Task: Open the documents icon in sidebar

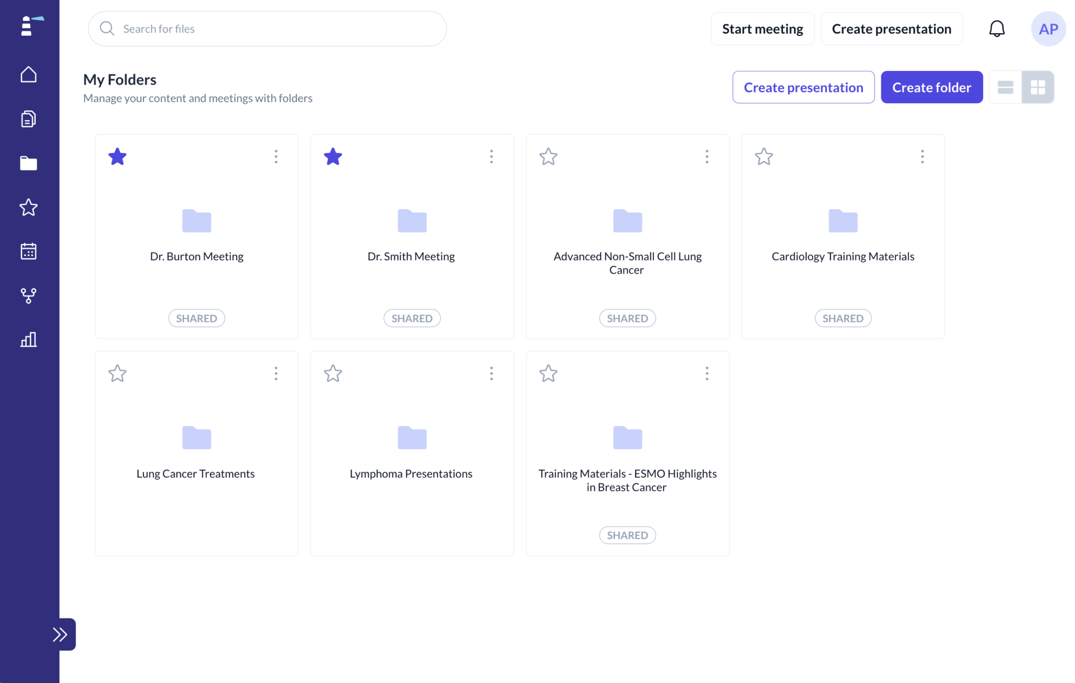Action: 28,119
